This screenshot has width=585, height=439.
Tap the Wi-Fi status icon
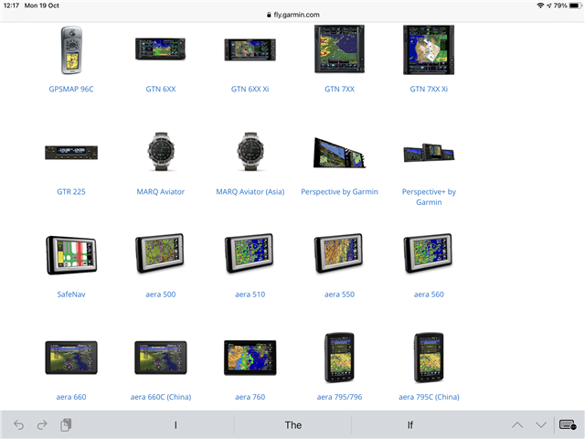(x=540, y=5)
